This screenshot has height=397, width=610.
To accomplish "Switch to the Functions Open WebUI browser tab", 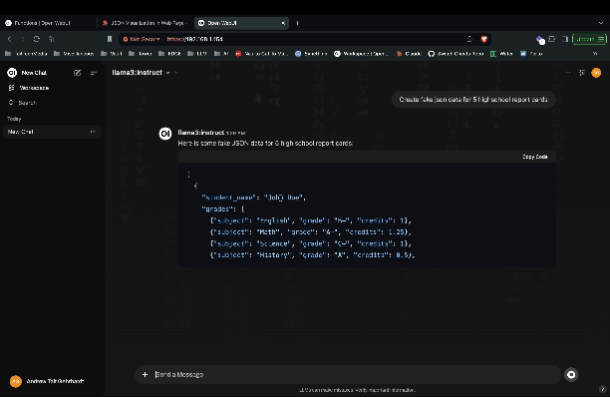I will pos(48,23).
